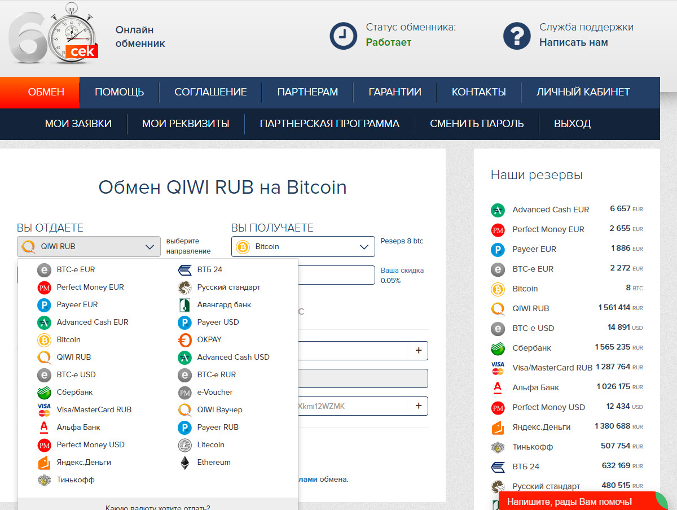Choose QIWI RUB in dropdown list
The image size is (677, 510).
click(x=65, y=358)
